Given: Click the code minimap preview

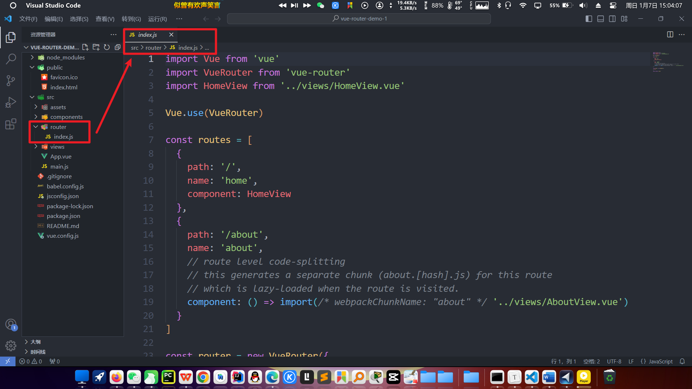Looking at the screenshot, I should click(669, 62).
